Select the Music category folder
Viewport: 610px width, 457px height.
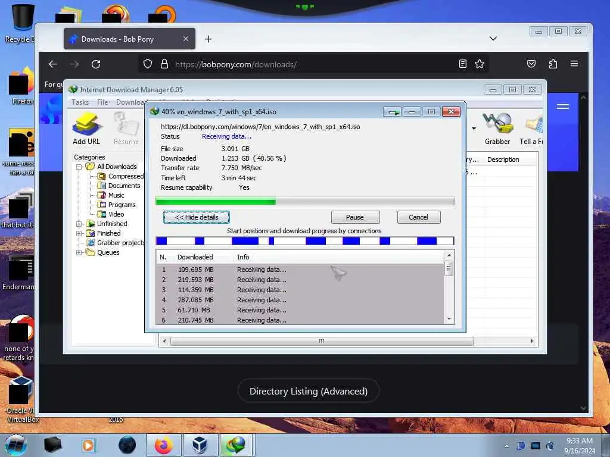point(111,195)
